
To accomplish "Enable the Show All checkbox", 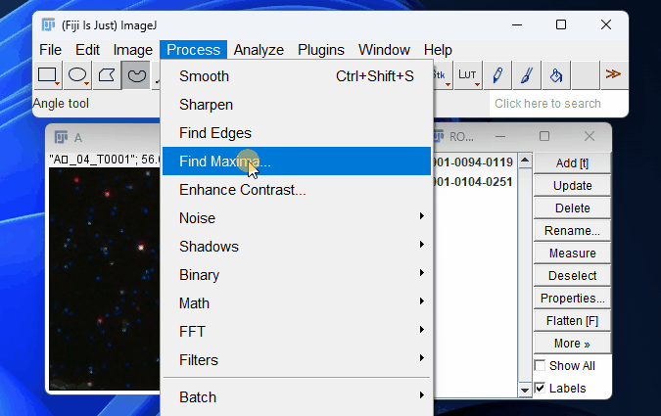I will [541, 366].
